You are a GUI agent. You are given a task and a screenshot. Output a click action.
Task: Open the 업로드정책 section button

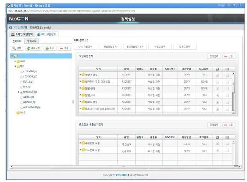click(185, 47)
